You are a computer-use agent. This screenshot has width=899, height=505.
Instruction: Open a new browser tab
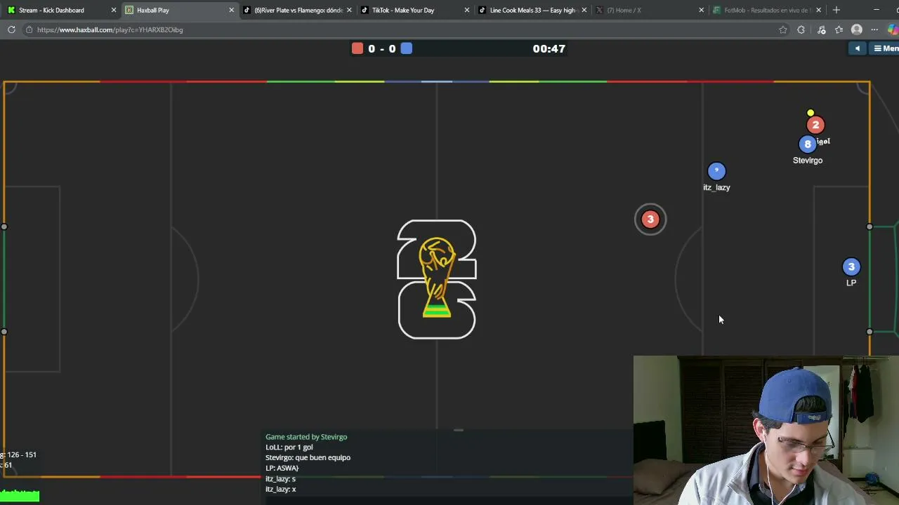[836, 10]
